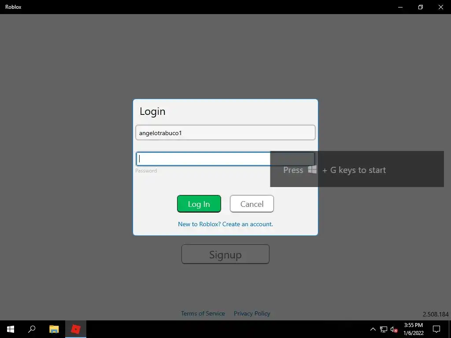Follow the Create an account link
451x338 pixels.
point(225,224)
